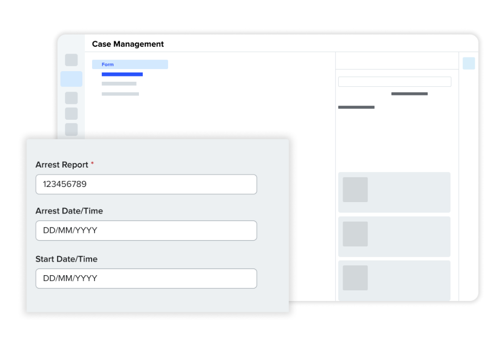Click the third sidebar navigation icon
This screenshot has height=337, width=504.
coord(71,97)
